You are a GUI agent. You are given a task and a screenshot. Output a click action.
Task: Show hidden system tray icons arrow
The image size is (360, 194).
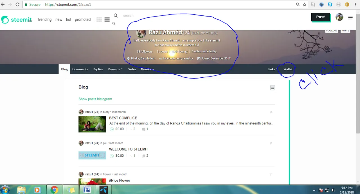point(314,190)
